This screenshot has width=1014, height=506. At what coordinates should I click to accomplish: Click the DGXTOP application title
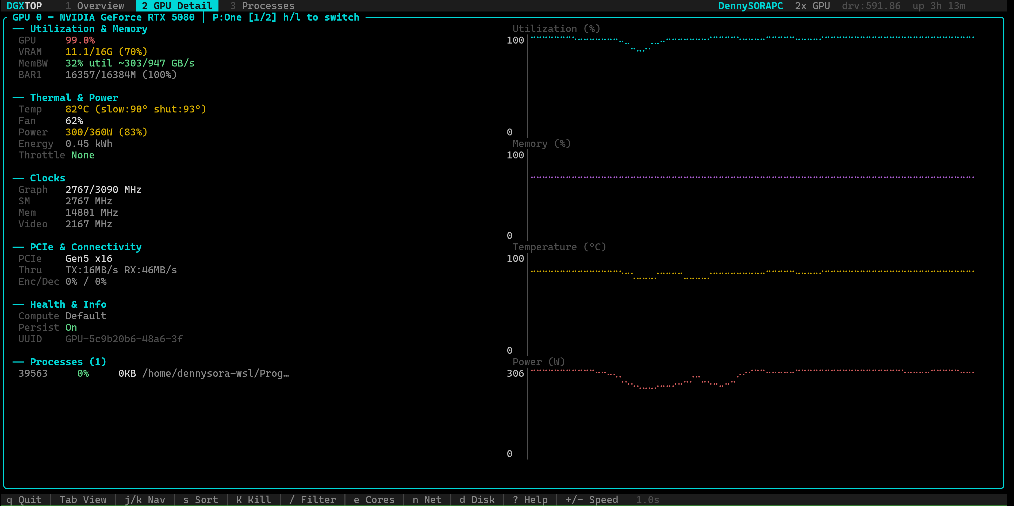tap(24, 6)
